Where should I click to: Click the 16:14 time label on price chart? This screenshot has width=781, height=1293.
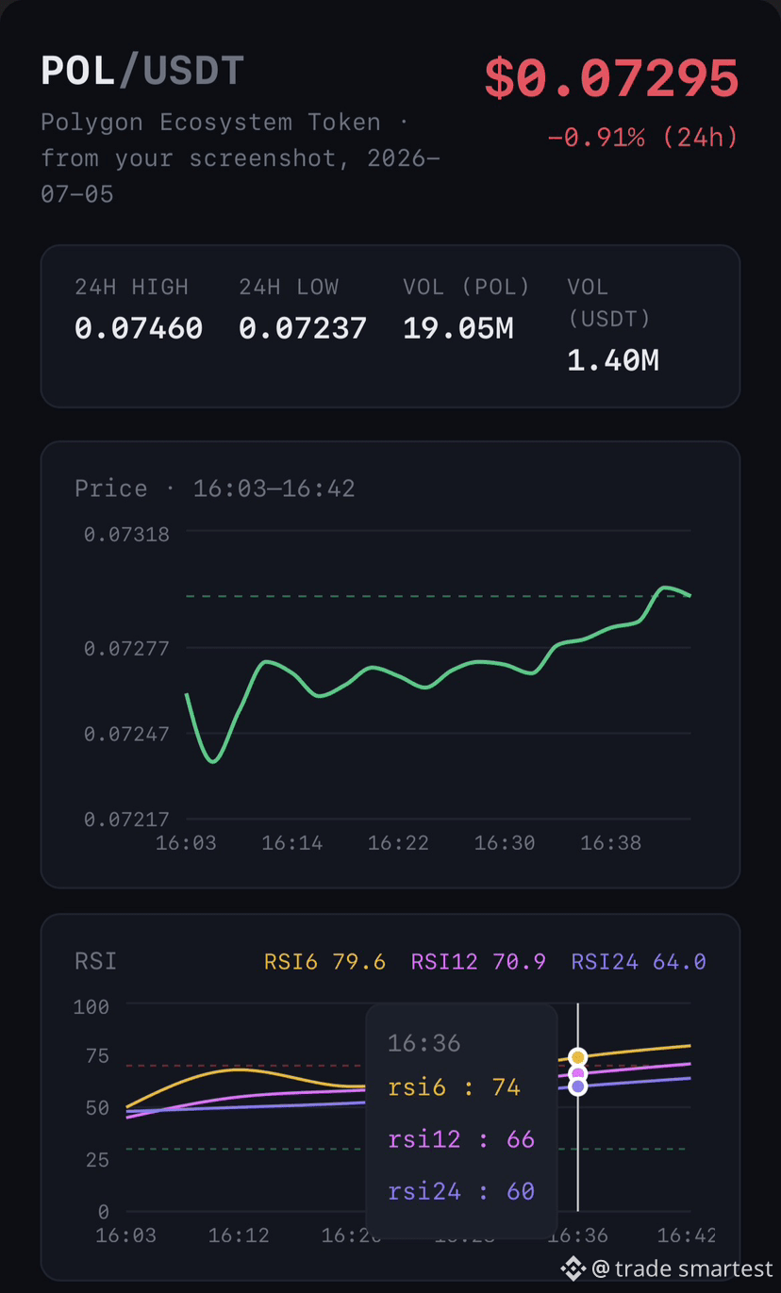292,843
